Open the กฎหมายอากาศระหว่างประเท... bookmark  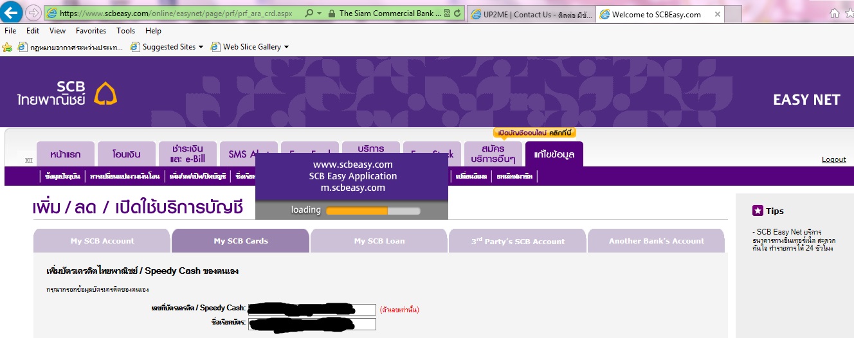point(71,47)
